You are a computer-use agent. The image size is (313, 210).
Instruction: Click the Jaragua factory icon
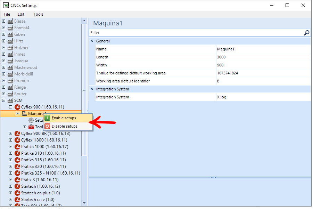point(10,61)
